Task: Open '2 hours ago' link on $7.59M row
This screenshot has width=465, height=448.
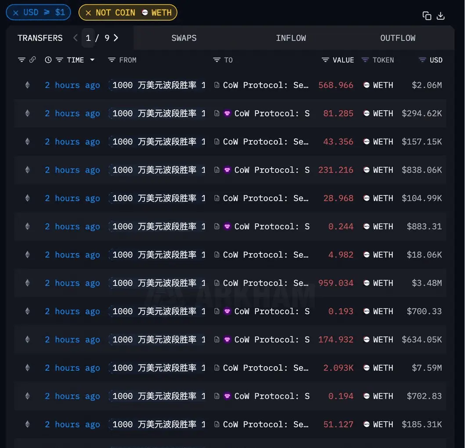Action: click(x=72, y=368)
